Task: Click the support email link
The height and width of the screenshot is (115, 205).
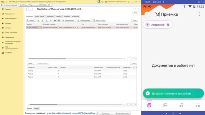Action: pyautogui.click(x=84, y=113)
